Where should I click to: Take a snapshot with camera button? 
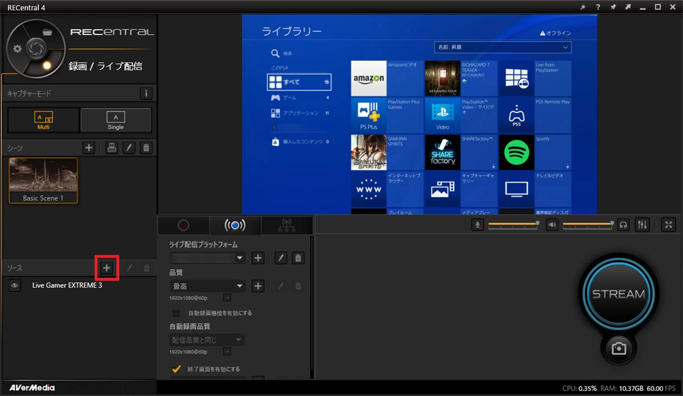click(619, 349)
